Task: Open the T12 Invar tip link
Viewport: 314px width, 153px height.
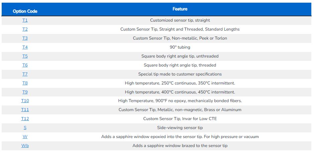Action: 25,119
